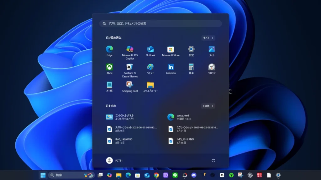Open Settings gear on the taskbar
Viewport: 321px width, 180px height.
click(278, 175)
